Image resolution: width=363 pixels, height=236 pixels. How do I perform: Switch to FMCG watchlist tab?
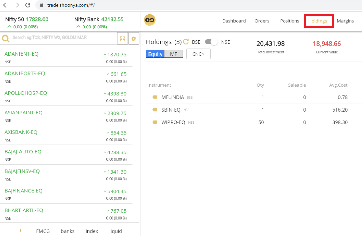(x=43, y=231)
